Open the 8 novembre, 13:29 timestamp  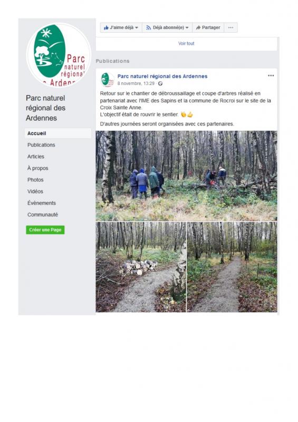136,83
